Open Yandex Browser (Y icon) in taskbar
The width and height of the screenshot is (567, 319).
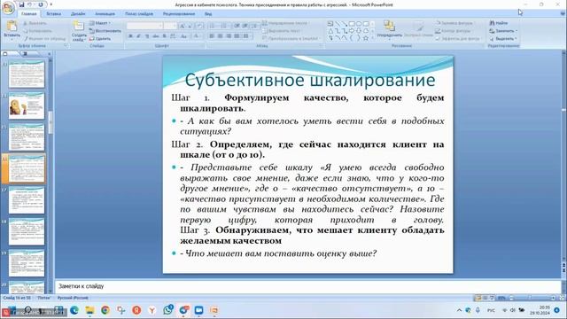point(152,310)
